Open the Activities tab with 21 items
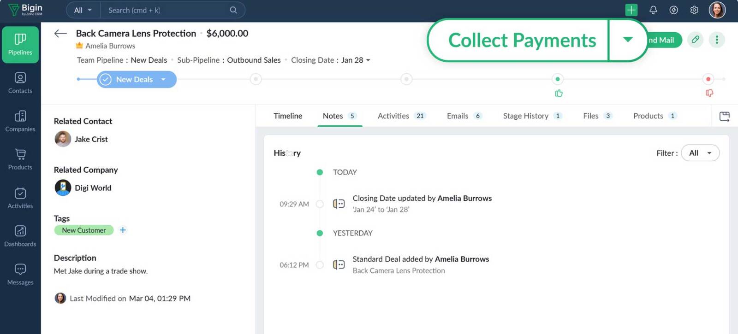 tap(401, 116)
